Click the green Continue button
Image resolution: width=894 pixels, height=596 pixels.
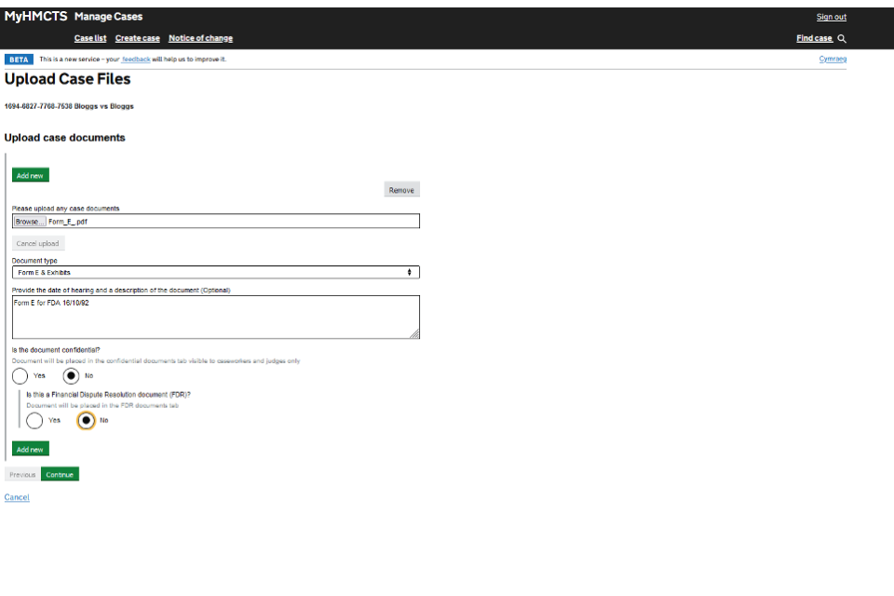coord(60,475)
